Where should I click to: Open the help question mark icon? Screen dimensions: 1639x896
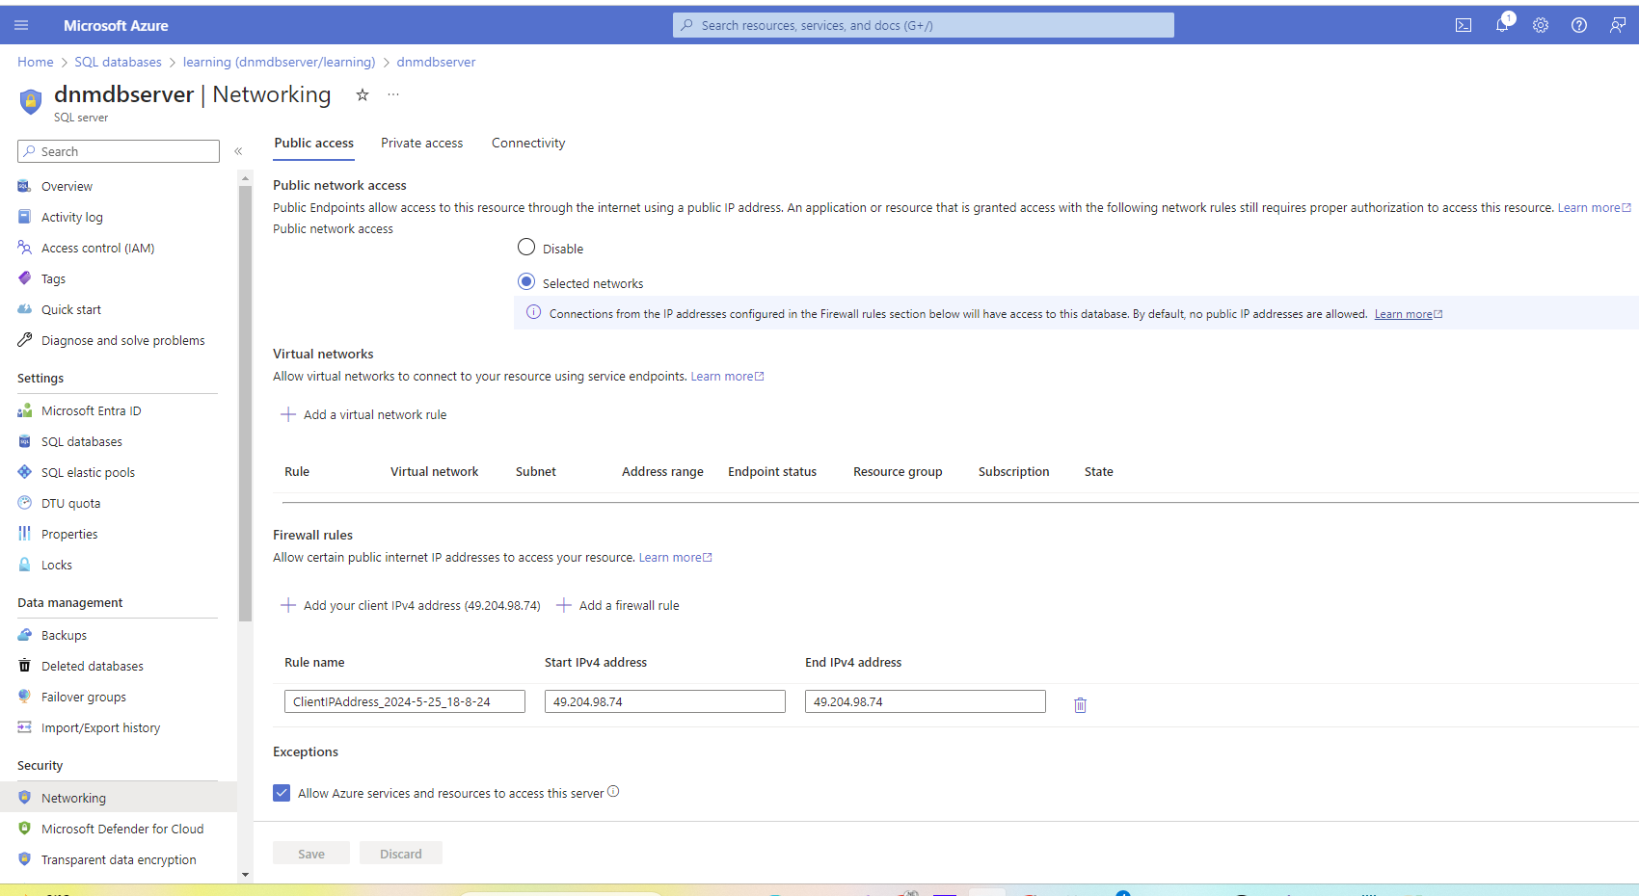(1579, 25)
